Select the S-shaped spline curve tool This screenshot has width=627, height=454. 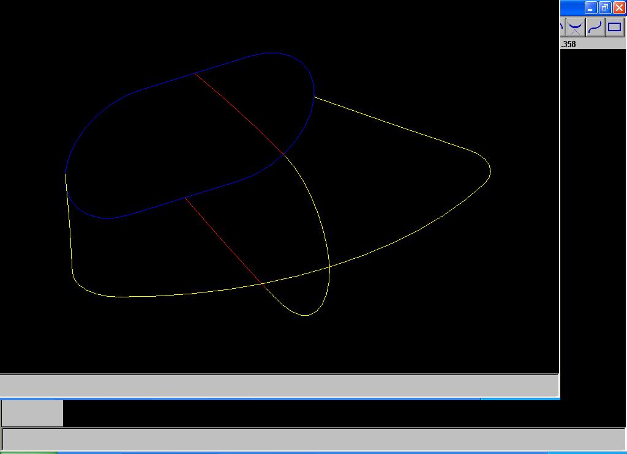point(595,28)
